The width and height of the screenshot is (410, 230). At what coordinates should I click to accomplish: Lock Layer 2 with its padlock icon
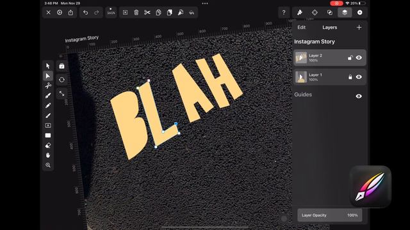pyautogui.click(x=350, y=57)
